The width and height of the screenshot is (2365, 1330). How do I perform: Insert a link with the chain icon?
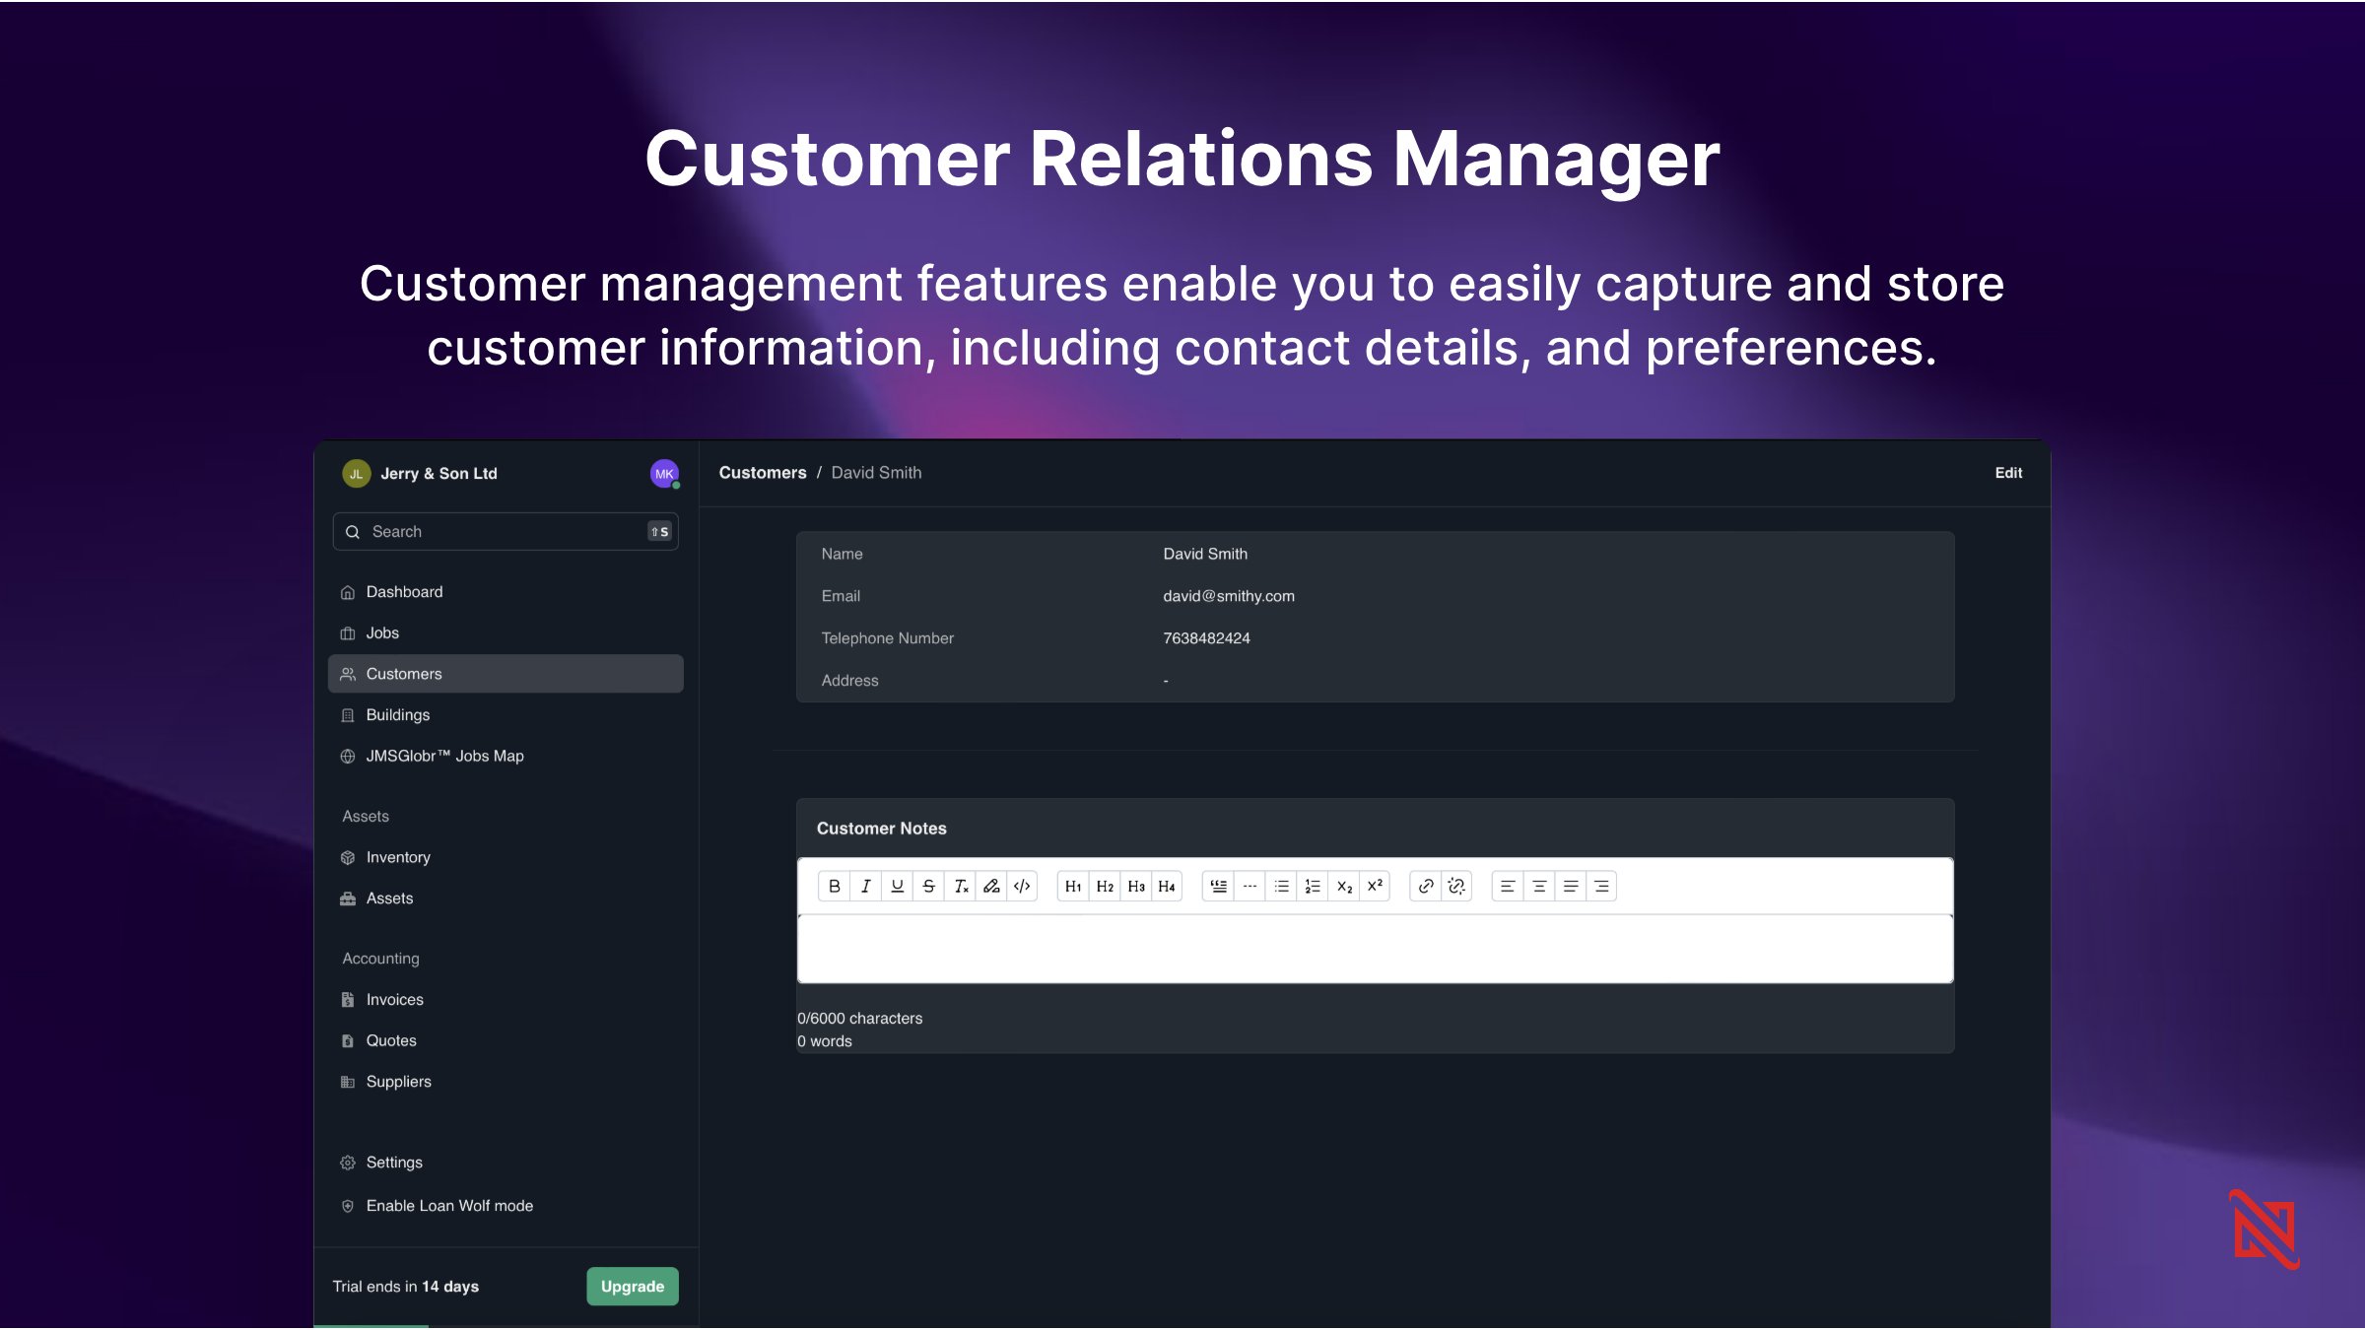[1426, 886]
